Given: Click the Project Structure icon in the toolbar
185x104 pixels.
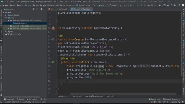Looking at the screenshot, I should point(160,5).
